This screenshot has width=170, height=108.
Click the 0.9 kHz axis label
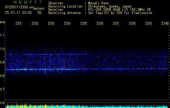pyautogui.click(x=2, y=62)
